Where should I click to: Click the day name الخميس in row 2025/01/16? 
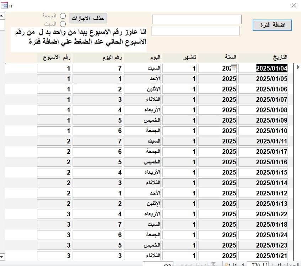click(x=142, y=162)
